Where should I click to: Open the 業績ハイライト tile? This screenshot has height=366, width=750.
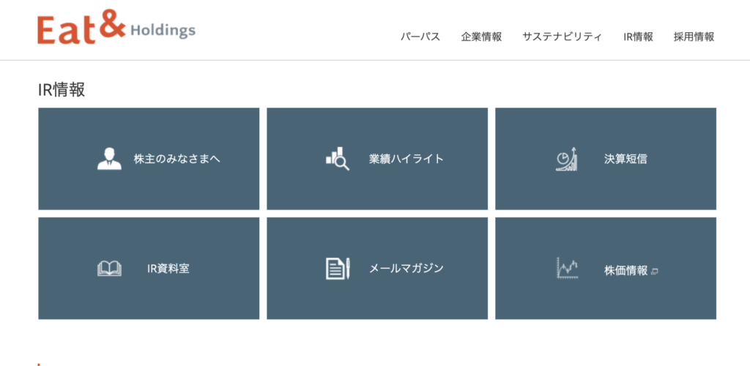[x=377, y=159]
